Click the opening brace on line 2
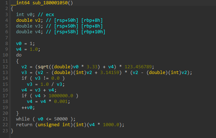Viewport: 216px width, 138px height. (x=12, y=9)
